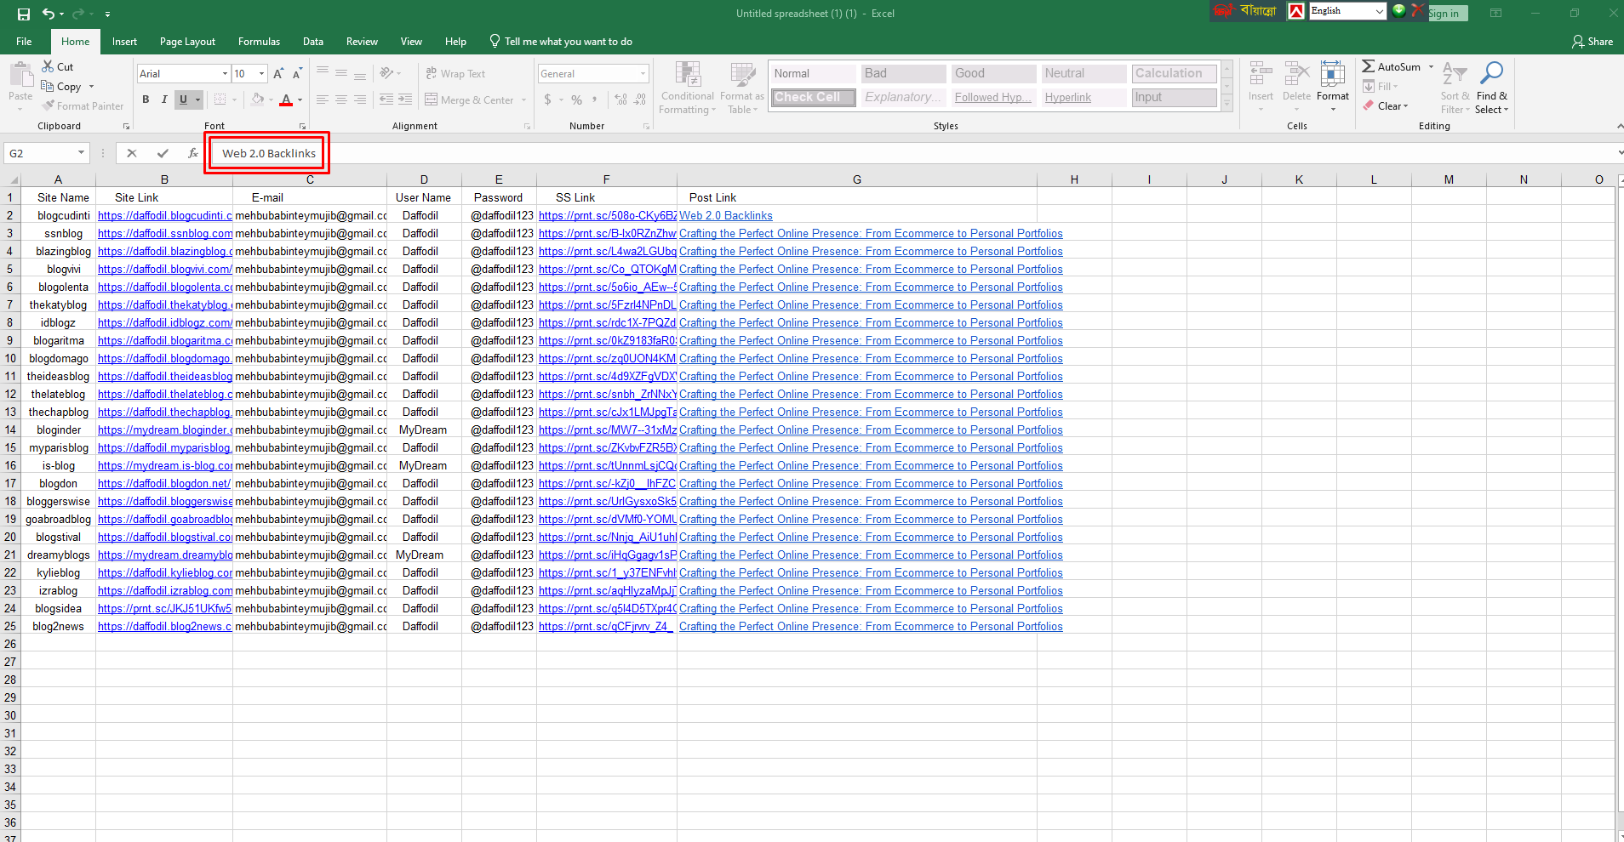Click the Insert Function fx icon
The width and height of the screenshot is (1624, 842).
tap(193, 153)
